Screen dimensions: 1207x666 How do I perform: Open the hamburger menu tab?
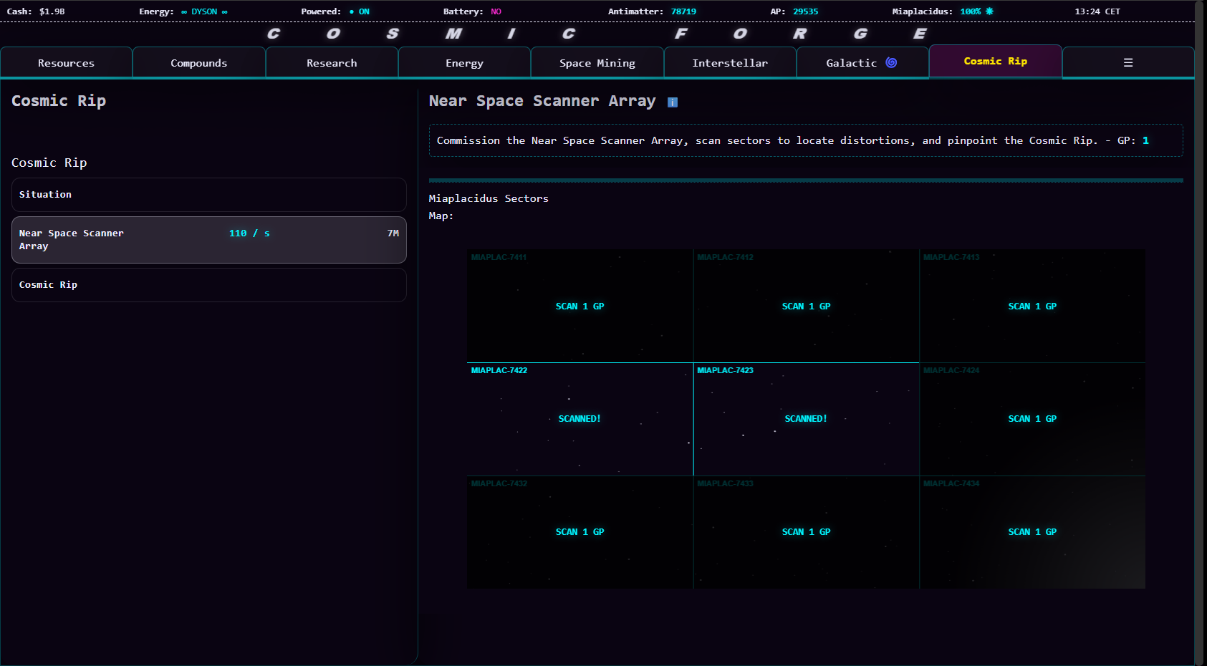point(1127,63)
